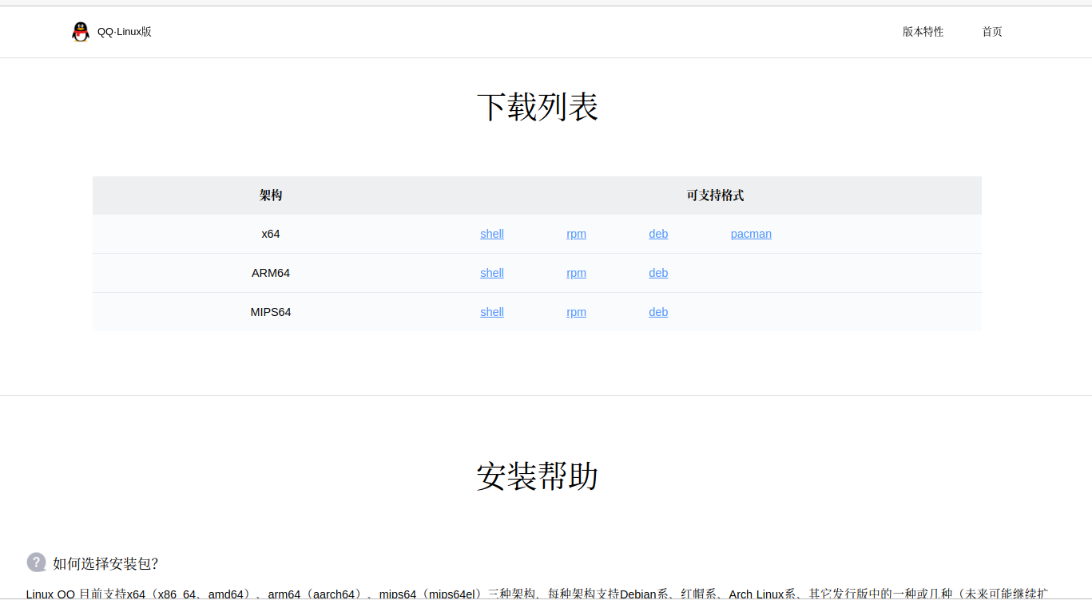1092x600 pixels.
Task: Click the ARM64 architecture cell
Action: (x=271, y=273)
